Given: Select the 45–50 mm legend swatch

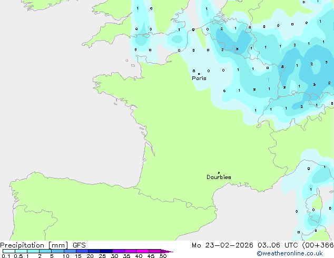Looking at the screenshot, I should coord(155,251).
